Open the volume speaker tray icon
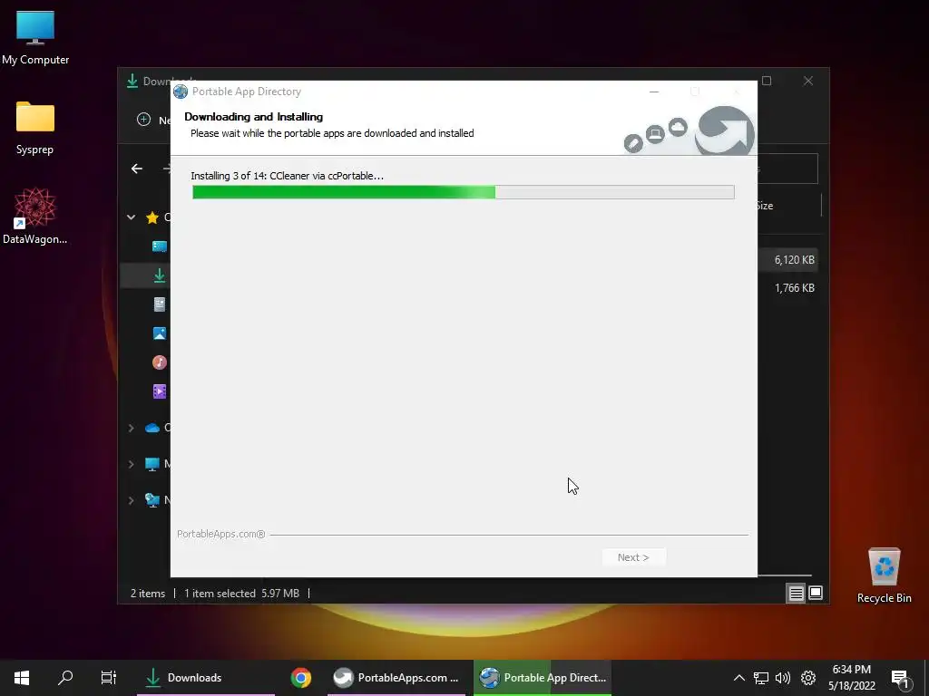 point(783,678)
